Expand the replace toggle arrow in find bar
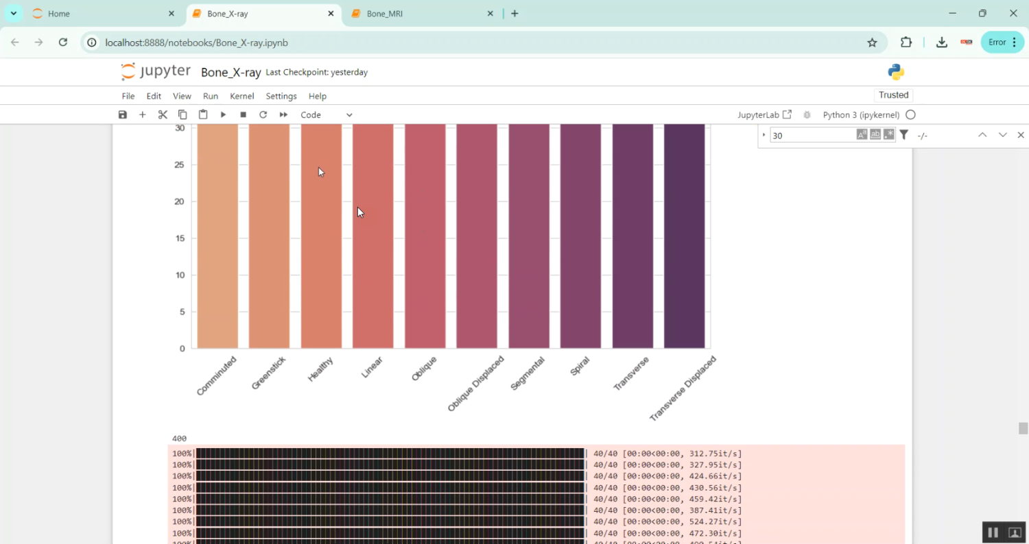This screenshot has height=544, width=1029. pyautogui.click(x=764, y=135)
